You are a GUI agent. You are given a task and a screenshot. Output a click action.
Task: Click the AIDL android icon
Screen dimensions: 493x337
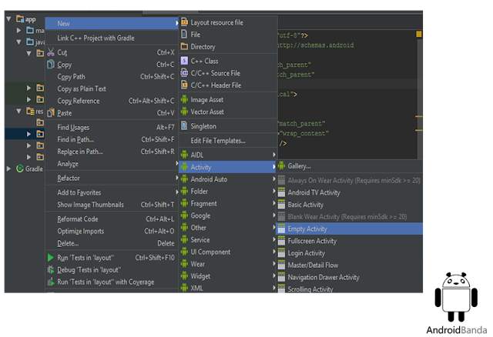[x=185, y=155]
